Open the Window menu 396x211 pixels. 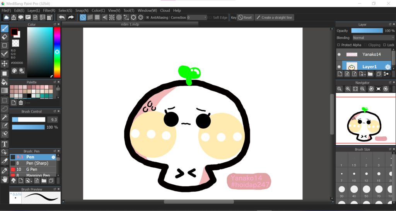147,10
